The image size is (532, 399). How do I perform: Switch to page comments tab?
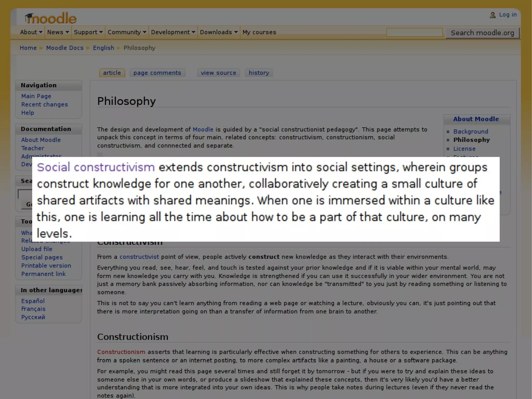click(x=157, y=73)
